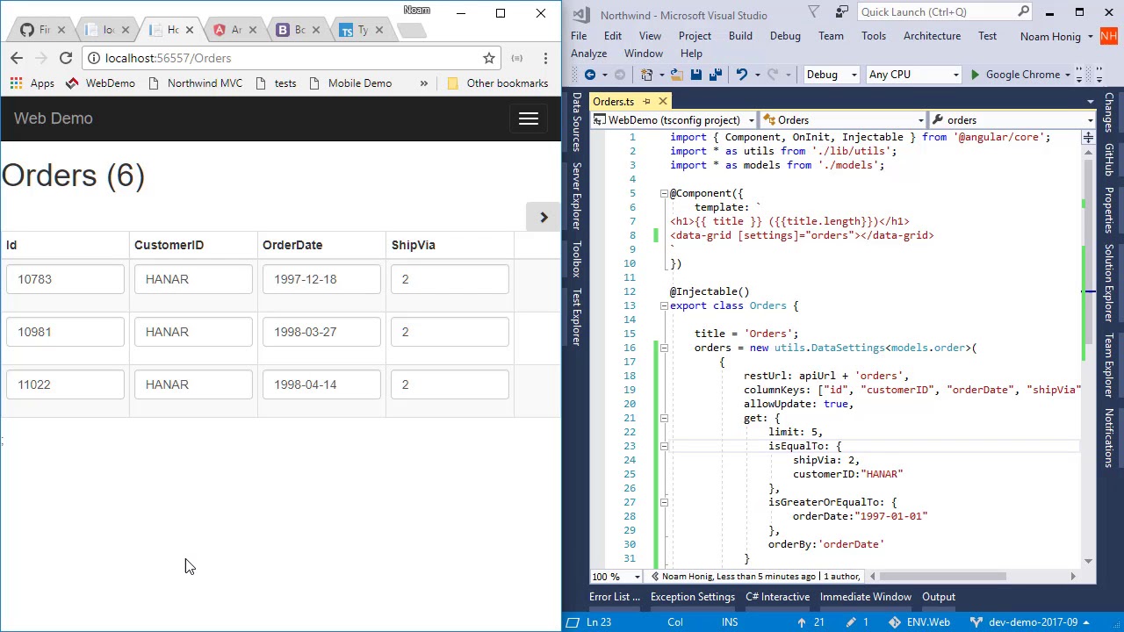Click the Save All toolbar icon

click(x=715, y=75)
